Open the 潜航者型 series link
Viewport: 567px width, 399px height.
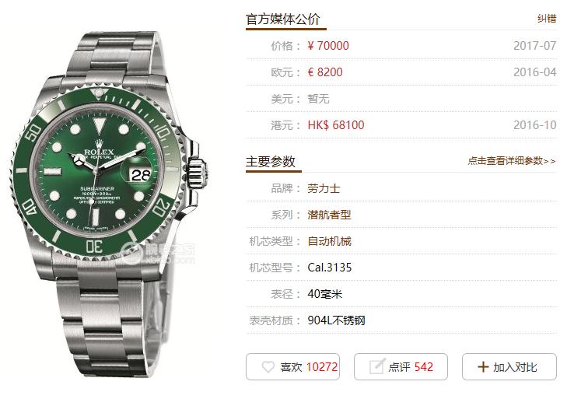(x=329, y=215)
